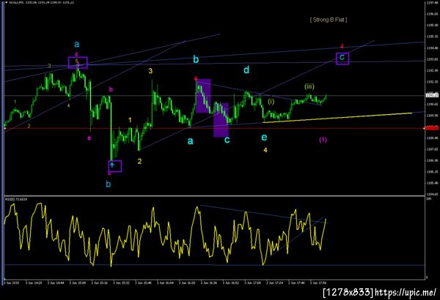The width and height of the screenshot is (440, 300).
Task: Click the cyan 'a' label above the first peak
Action: click(76, 44)
